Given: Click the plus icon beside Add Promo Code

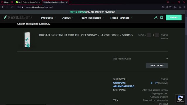Looking at the screenshot, I should click(167, 59).
